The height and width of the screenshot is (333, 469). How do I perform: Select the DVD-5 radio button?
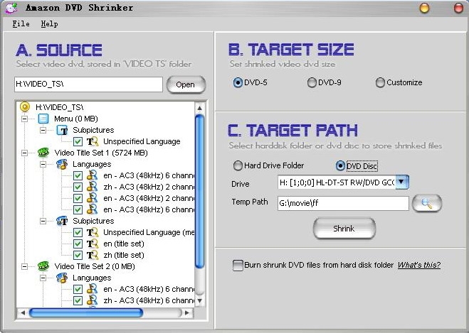(x=238, y=82)
